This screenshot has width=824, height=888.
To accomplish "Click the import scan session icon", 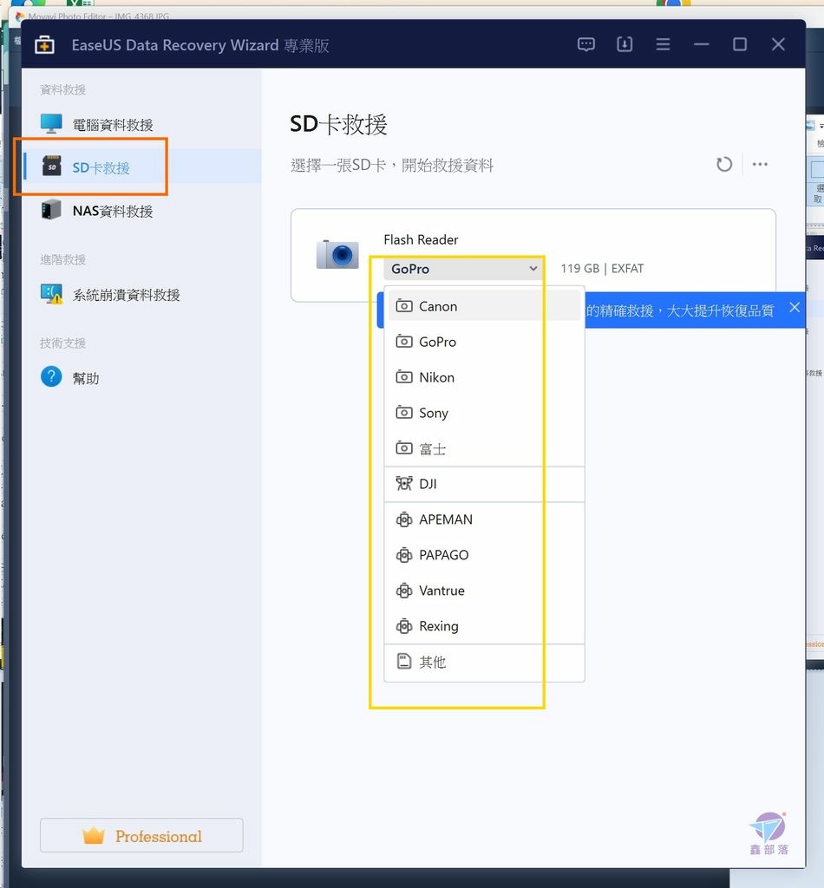I will coord(625,44).
